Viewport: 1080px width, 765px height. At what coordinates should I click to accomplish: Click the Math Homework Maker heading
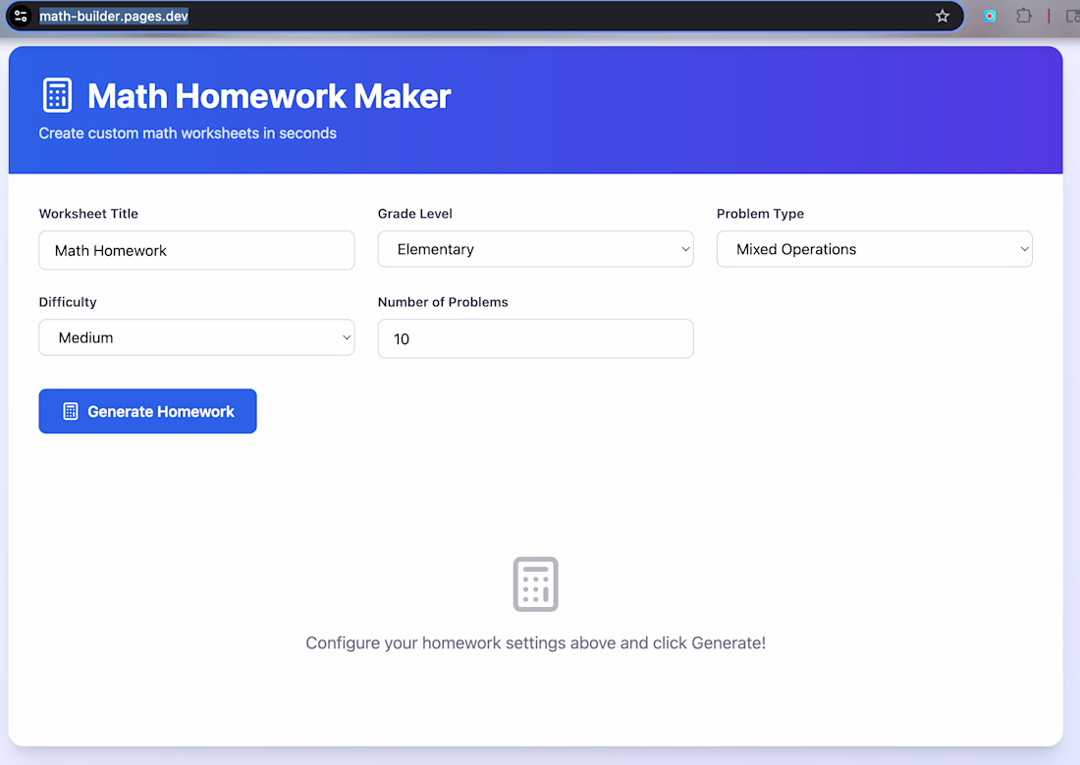[x=269, y=96]
